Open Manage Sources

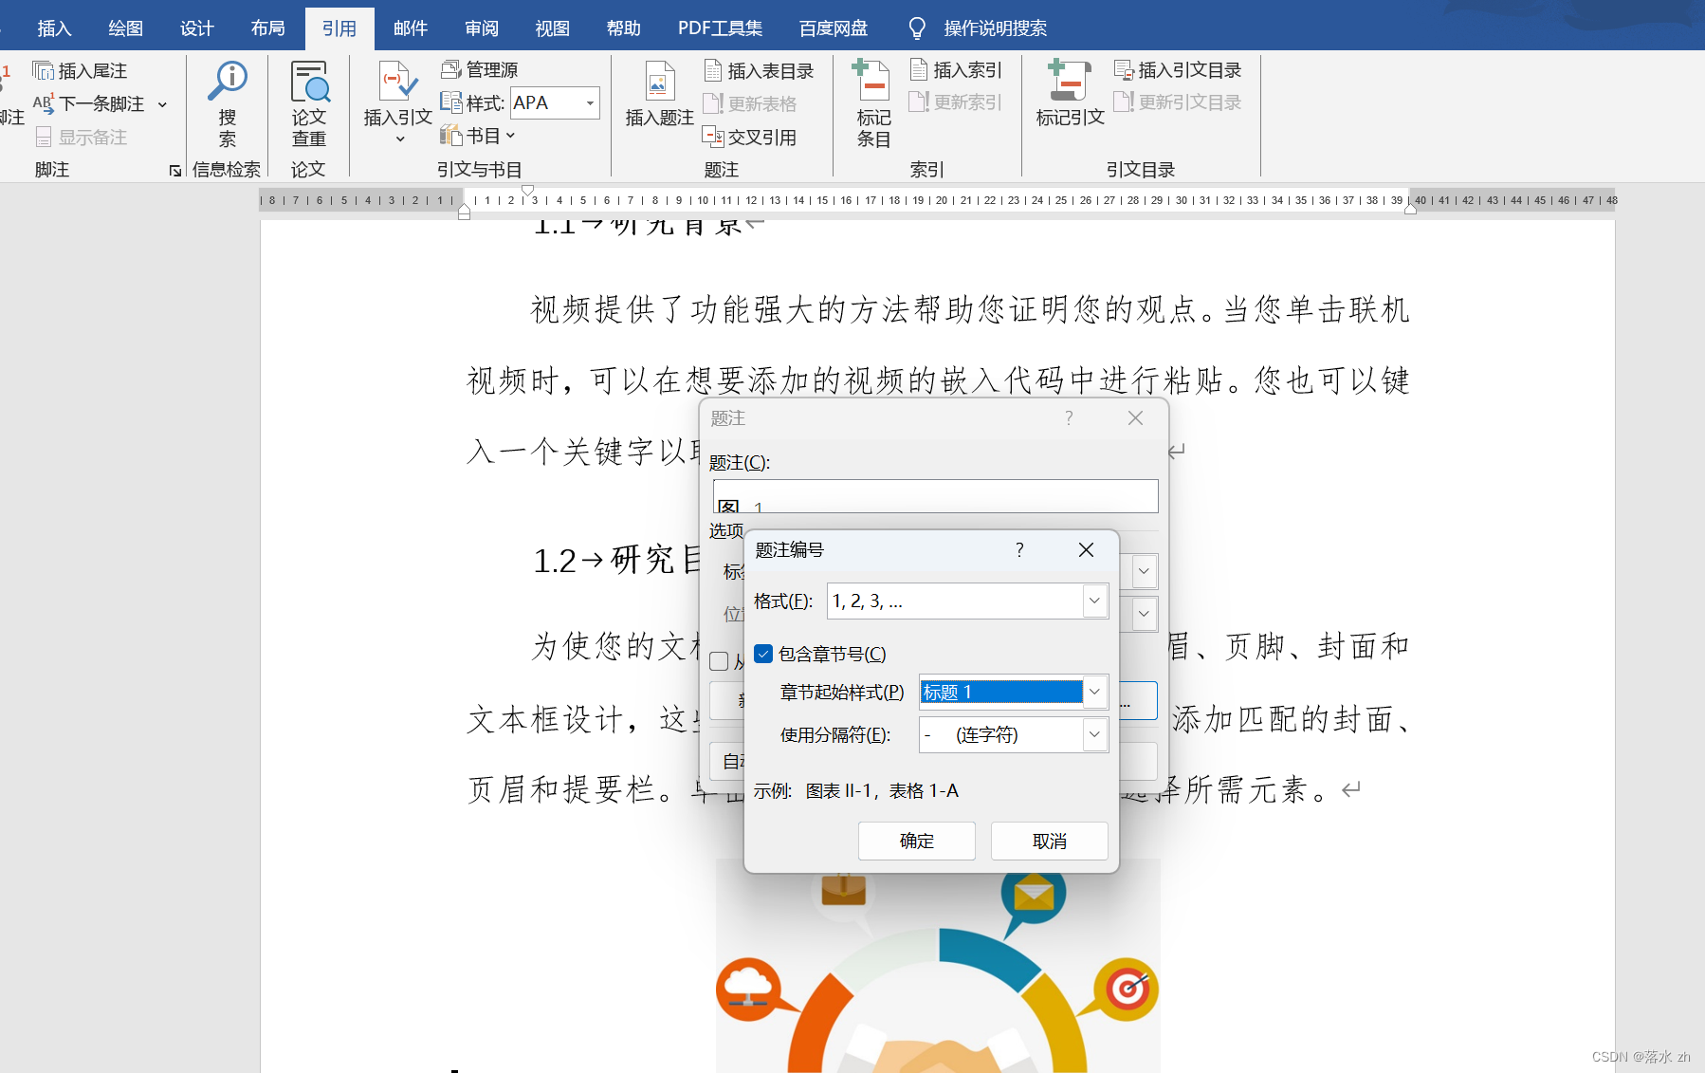pyautogui.click(x=481, y=69)
